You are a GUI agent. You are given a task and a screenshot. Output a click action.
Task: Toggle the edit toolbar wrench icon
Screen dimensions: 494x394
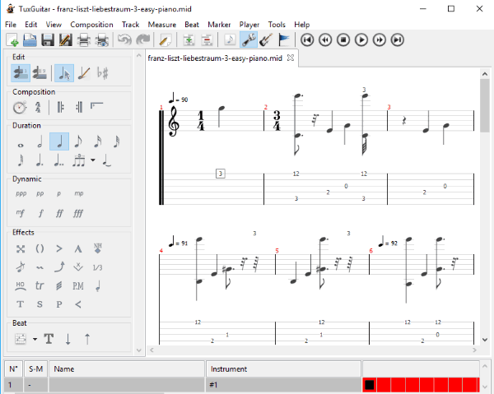coord(249,40)
